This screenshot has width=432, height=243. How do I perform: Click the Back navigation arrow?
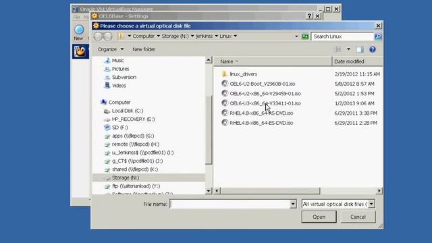tap(98, 36)
